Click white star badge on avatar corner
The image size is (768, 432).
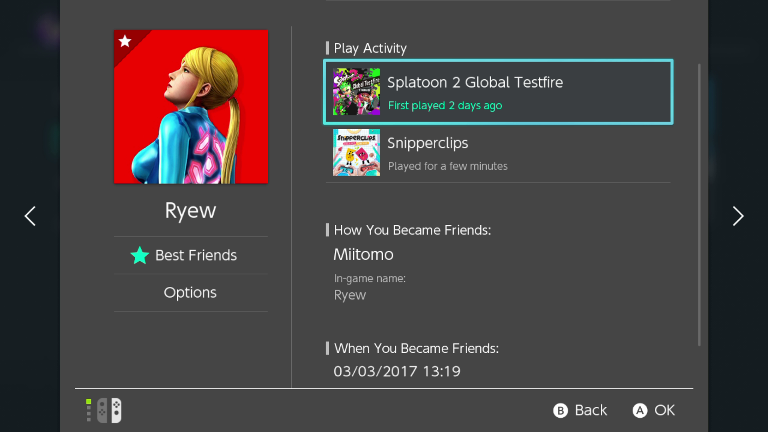point(125,41)
